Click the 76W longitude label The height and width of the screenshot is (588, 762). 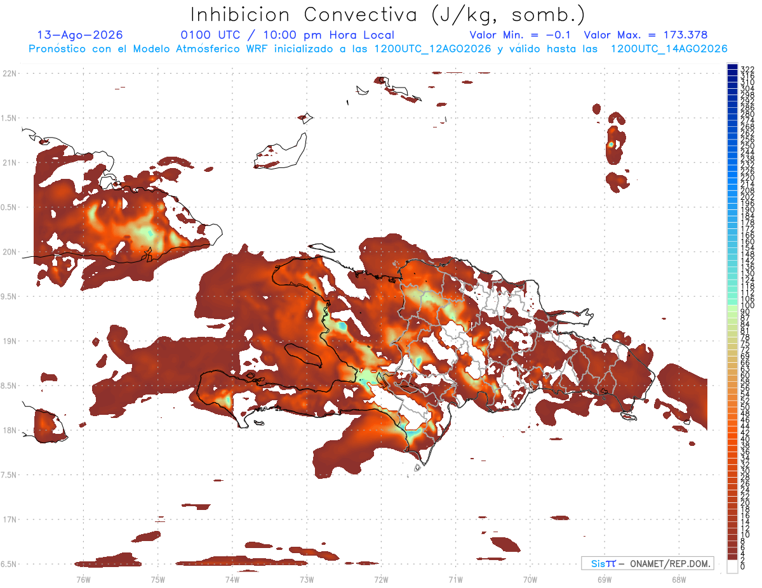coord(83,579)
